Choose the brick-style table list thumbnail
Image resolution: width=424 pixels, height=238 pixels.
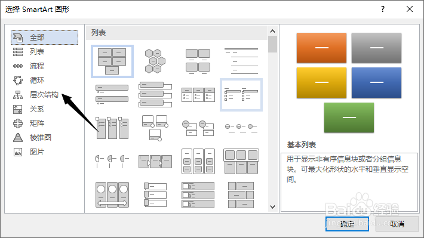241,195
